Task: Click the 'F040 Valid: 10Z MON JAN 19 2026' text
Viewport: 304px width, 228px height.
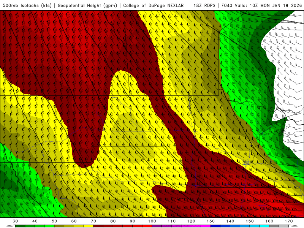Action: coord(261,5)
